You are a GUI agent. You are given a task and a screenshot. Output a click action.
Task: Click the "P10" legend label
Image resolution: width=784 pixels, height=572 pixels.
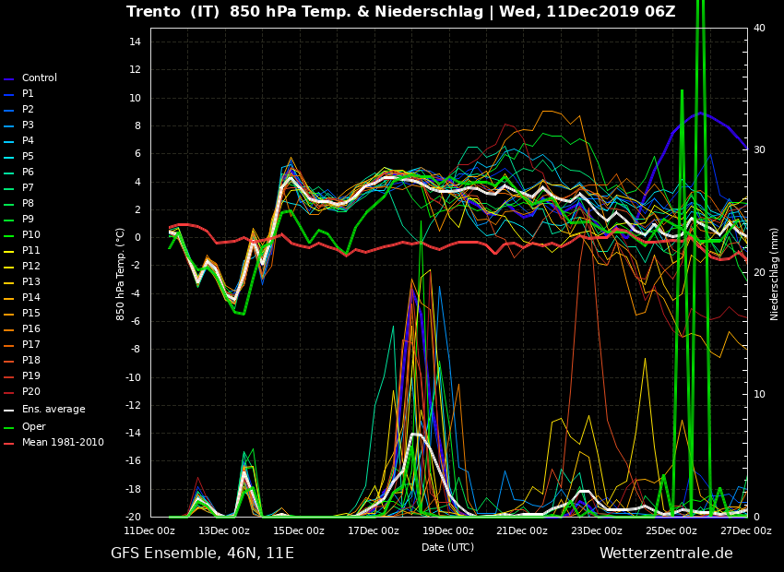[x=31, y=234]
